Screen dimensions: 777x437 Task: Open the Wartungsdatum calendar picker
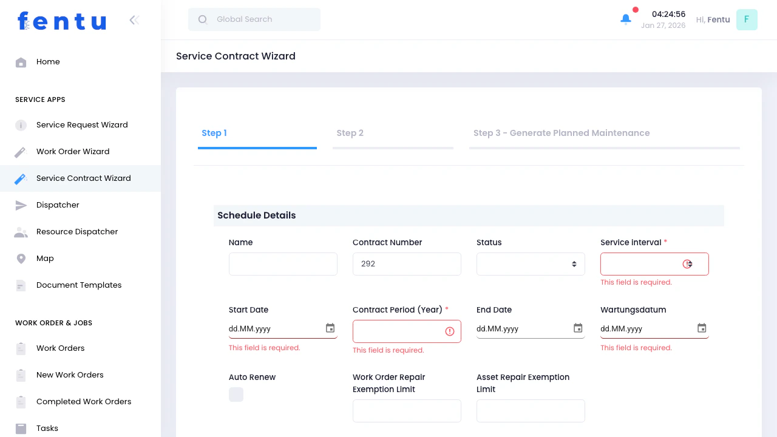(701, 328)
